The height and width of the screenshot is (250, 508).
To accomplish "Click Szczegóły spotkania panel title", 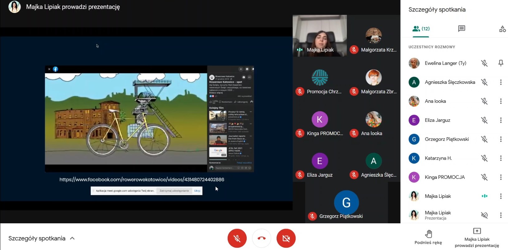I will (437, 10).
